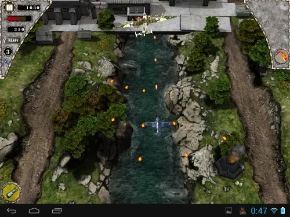Tap the blue player fighter plane
The height and width of the screenshot is (217, 290).
point(158,126)
